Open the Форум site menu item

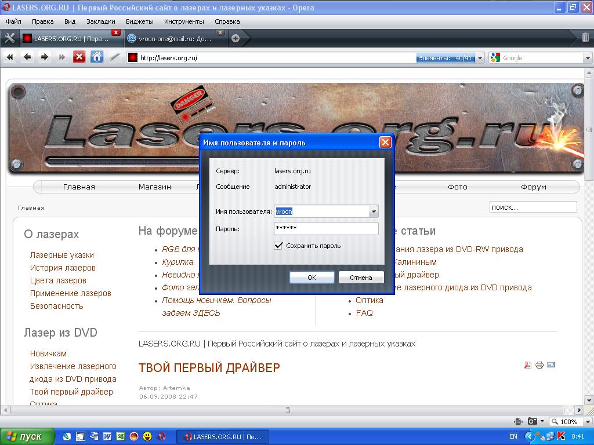click(534, 187)
